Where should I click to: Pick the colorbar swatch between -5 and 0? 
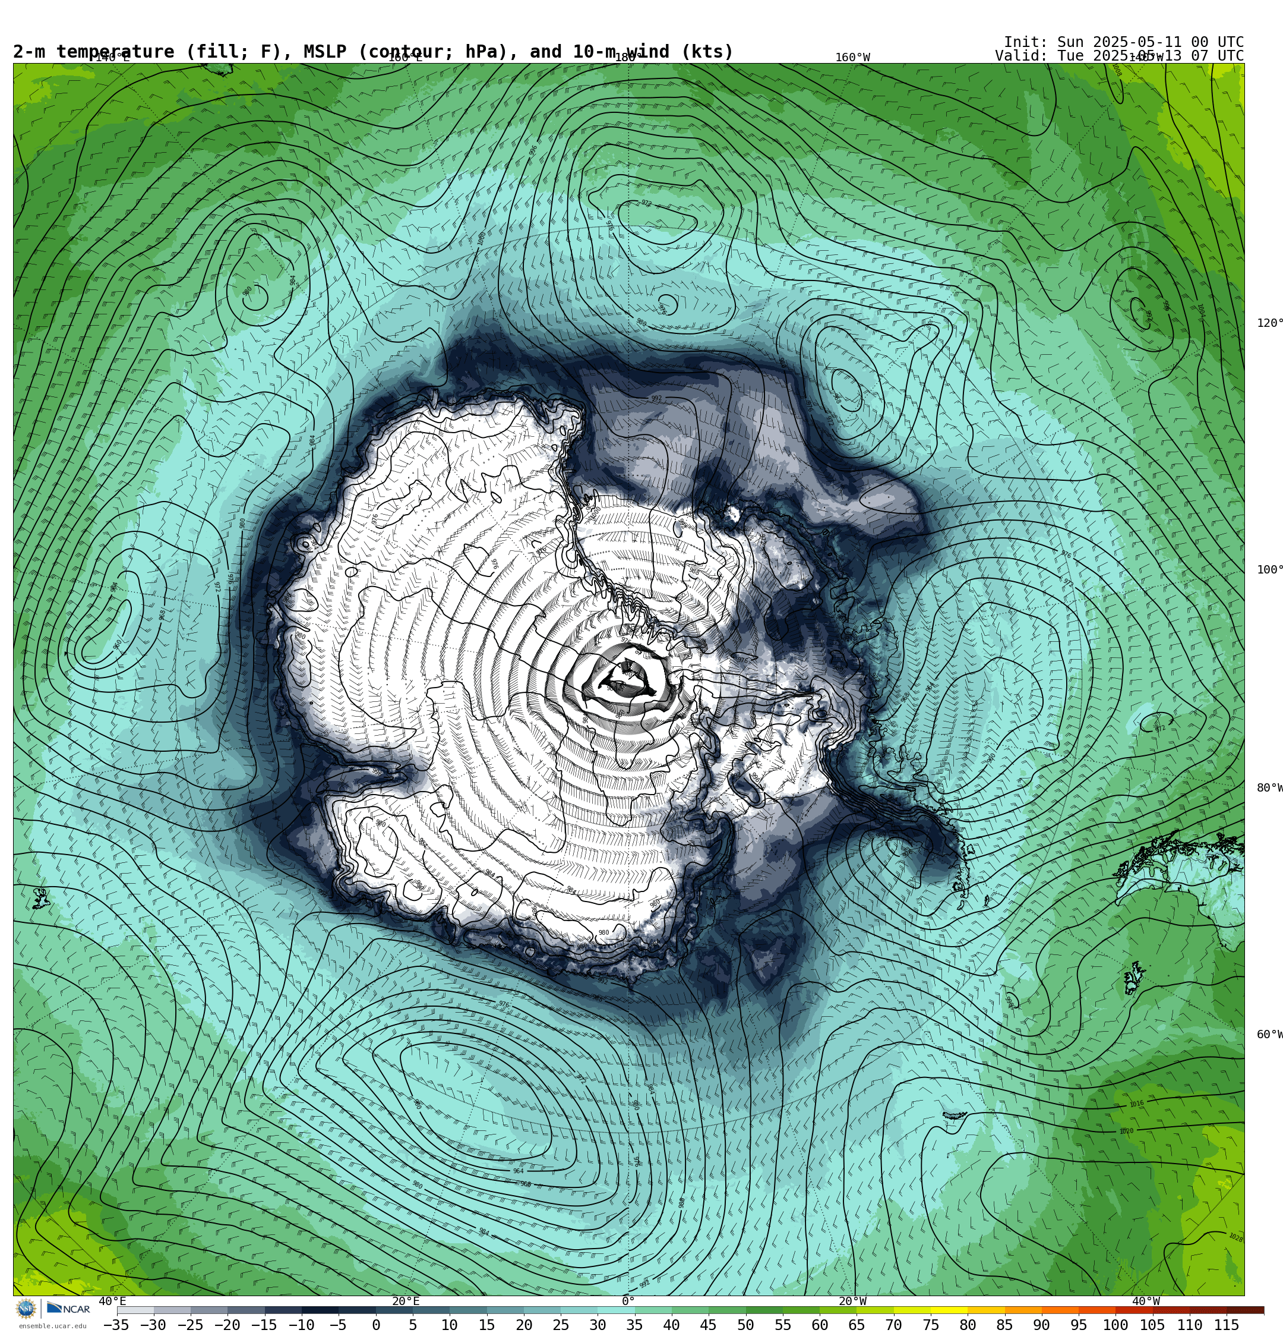coord(357,1310)
